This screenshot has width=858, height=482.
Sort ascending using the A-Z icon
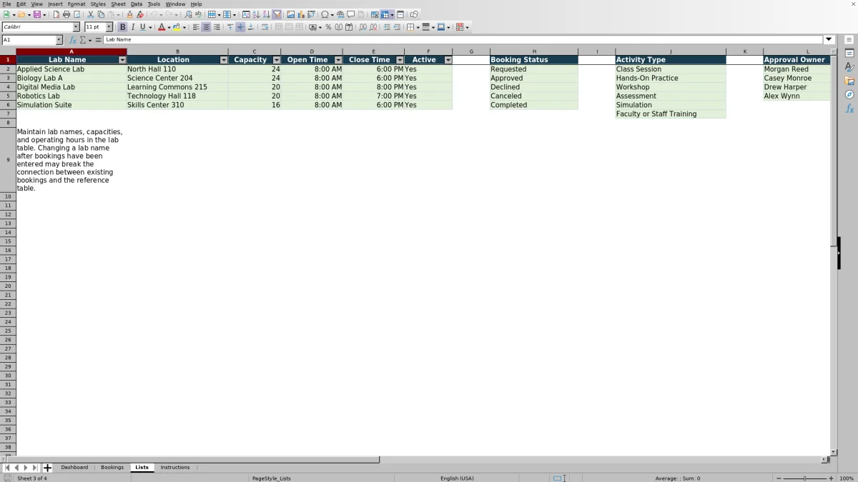click(256, 14)
